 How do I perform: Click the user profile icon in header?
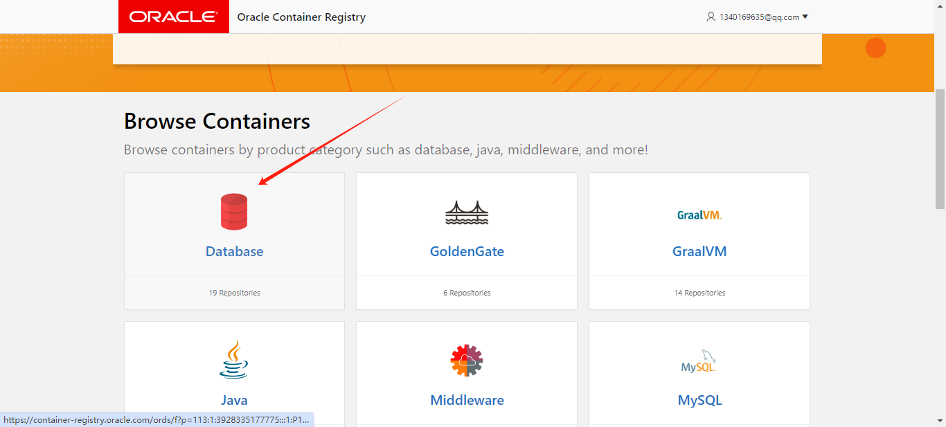tap(711, 17)
